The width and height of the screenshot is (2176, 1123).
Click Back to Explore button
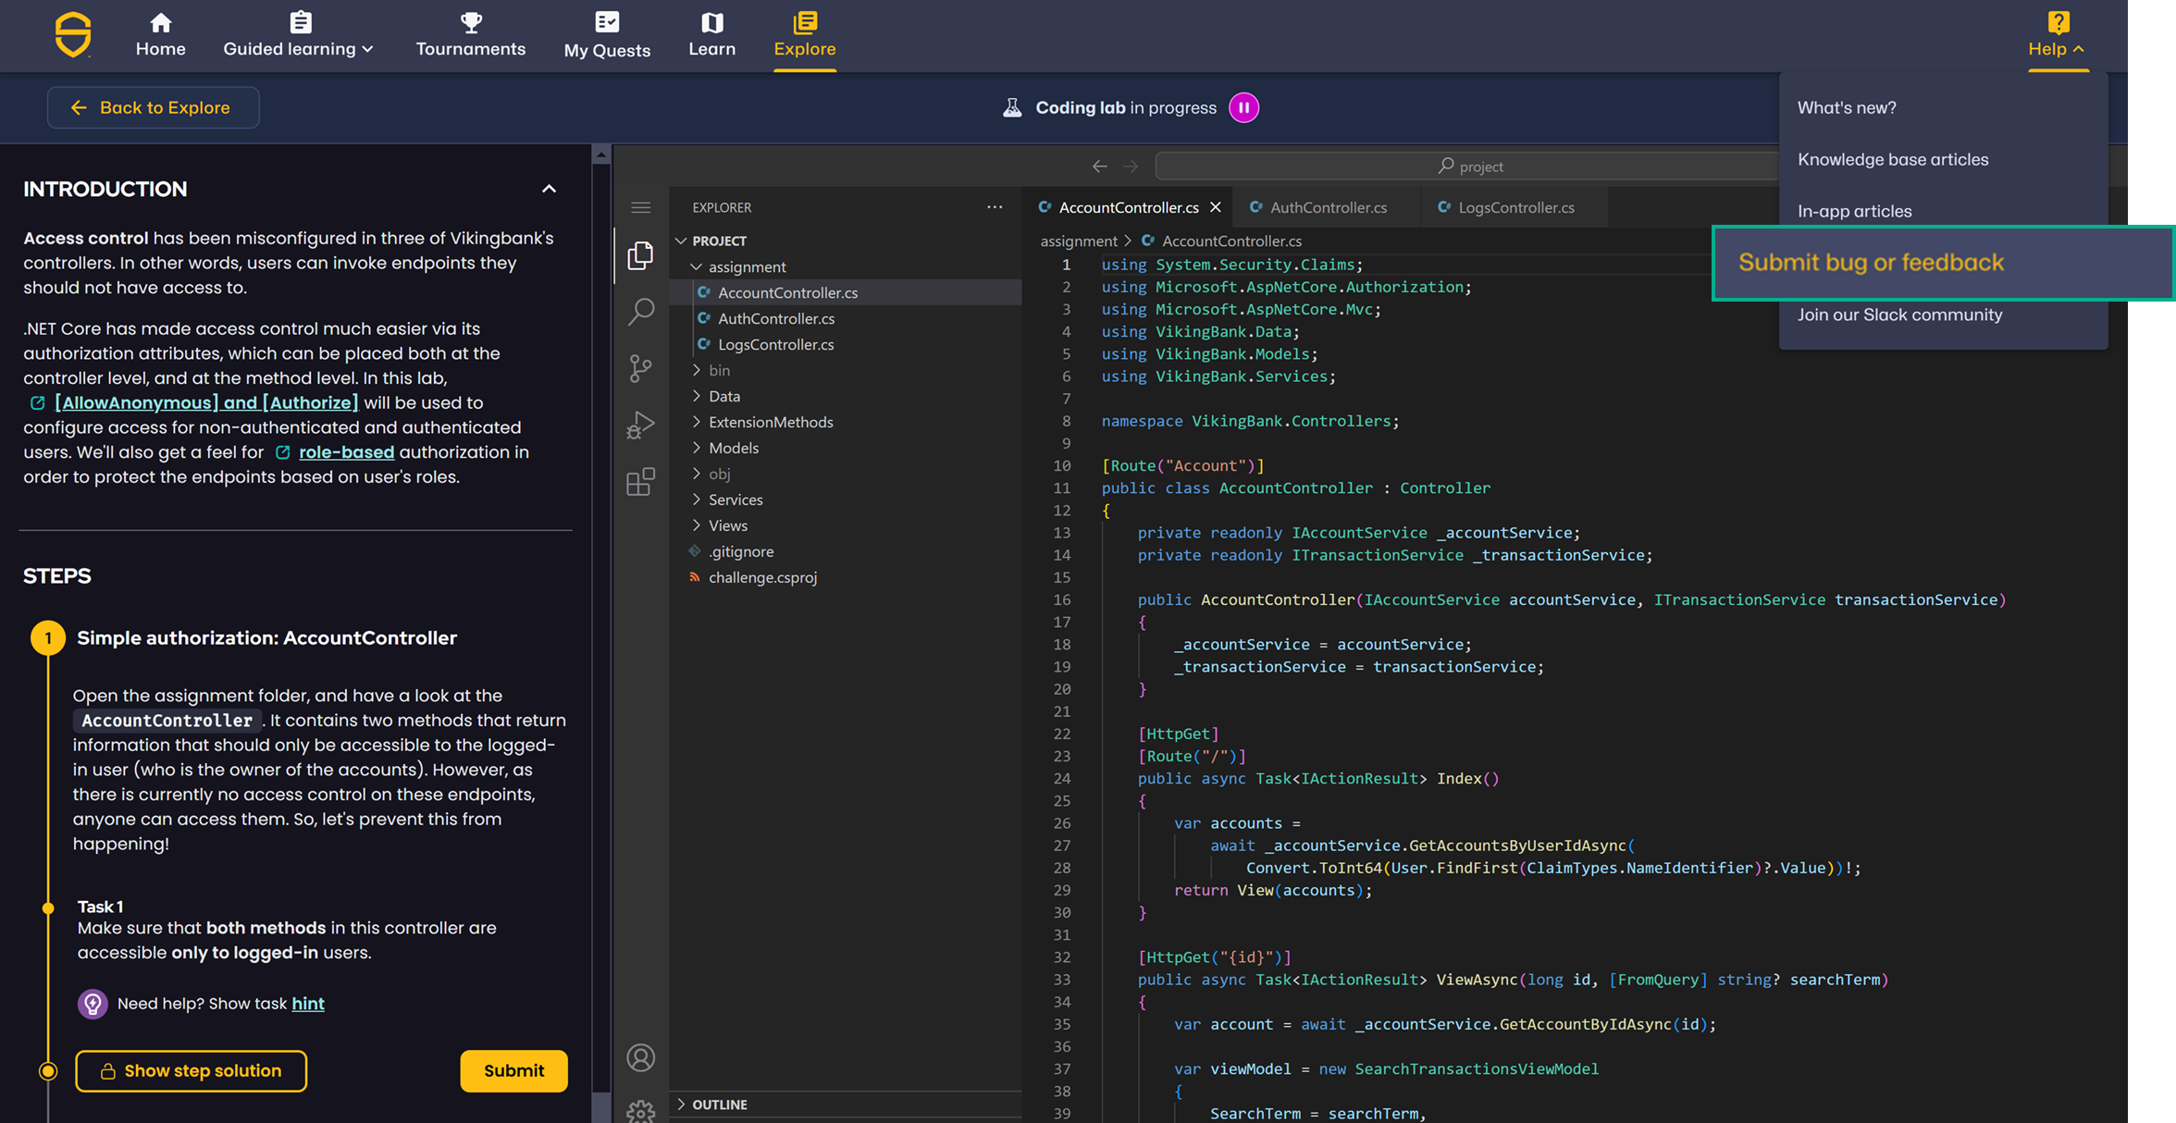click(153, 107)
